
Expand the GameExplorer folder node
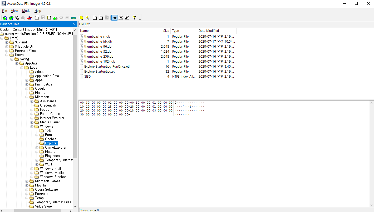37,147
